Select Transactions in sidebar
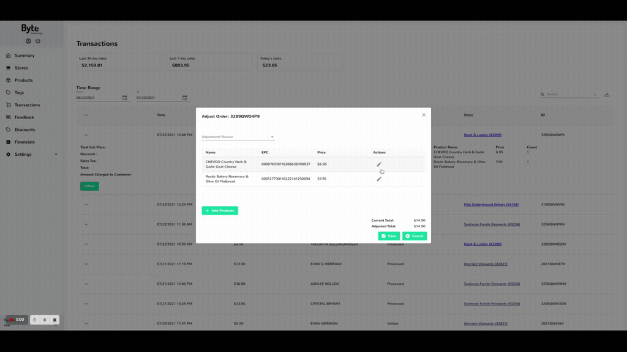Screen dimensions: 627x352 click(27, 105)
